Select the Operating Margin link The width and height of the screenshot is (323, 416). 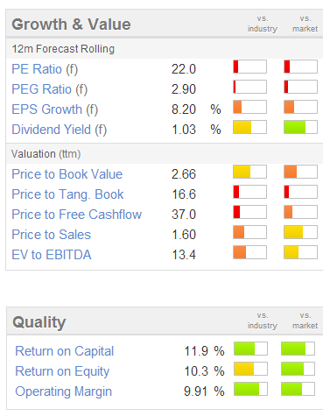pos(64,391)
